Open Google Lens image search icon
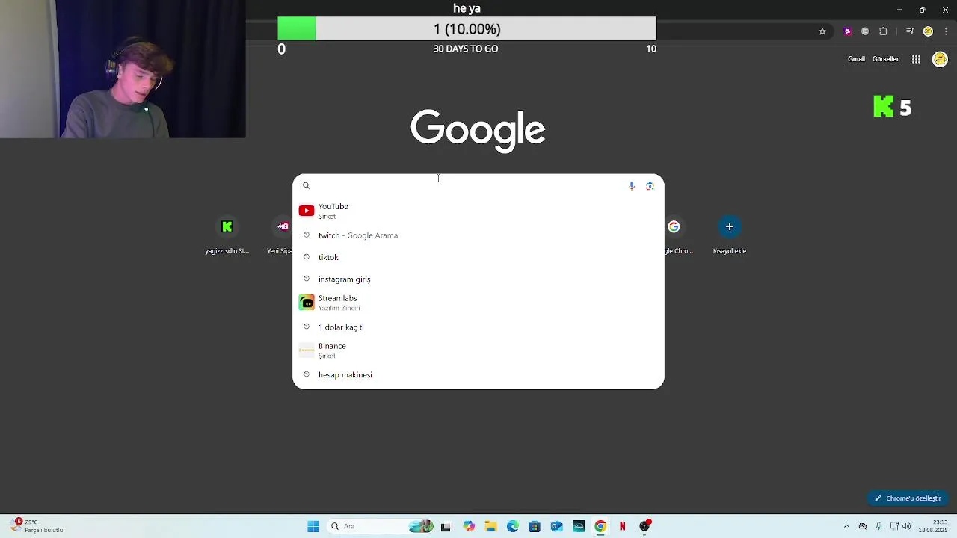Viewport: 957px width, 538px height. [650, 186]
